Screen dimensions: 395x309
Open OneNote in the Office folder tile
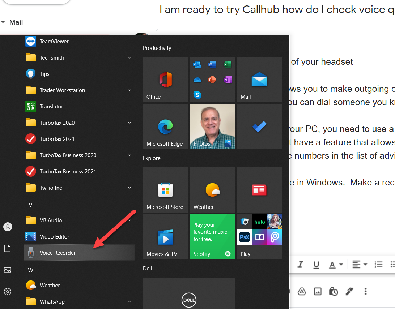[228, 80]
